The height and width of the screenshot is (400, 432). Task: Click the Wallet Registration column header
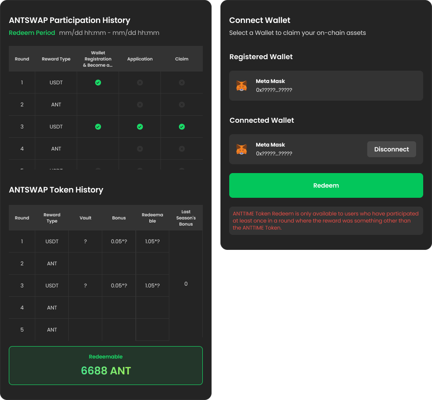click(x=98, y=59)
